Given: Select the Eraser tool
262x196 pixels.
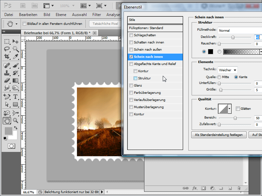Looking at the screenshot, I should click(7, 80).
